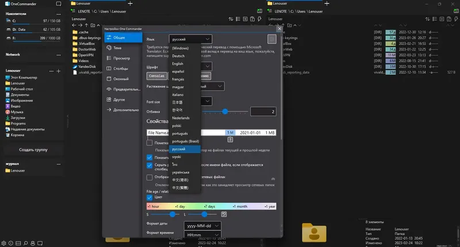The image size is (460, 247).
Task: Open sort options icon in left pane toolbar
Action: (x=231, y=19)
